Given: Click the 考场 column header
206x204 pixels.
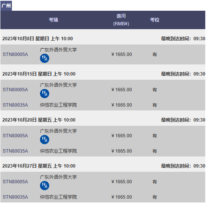Looking at the screenshot, I should pyautogui.click(x=53, y=20).
